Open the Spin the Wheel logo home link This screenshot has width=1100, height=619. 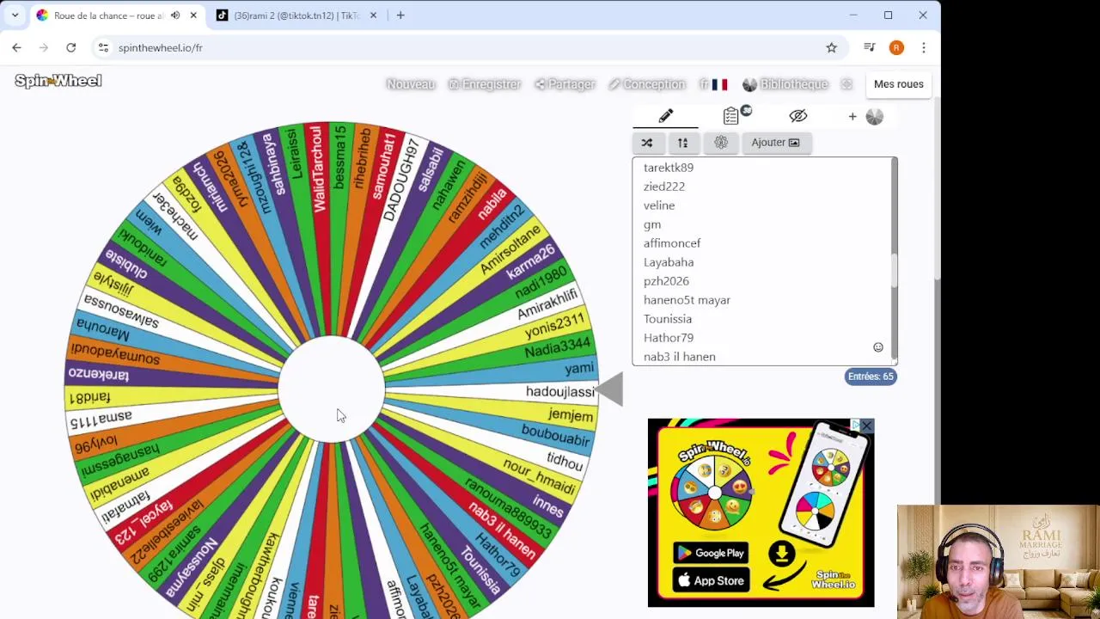coord(58,81)
